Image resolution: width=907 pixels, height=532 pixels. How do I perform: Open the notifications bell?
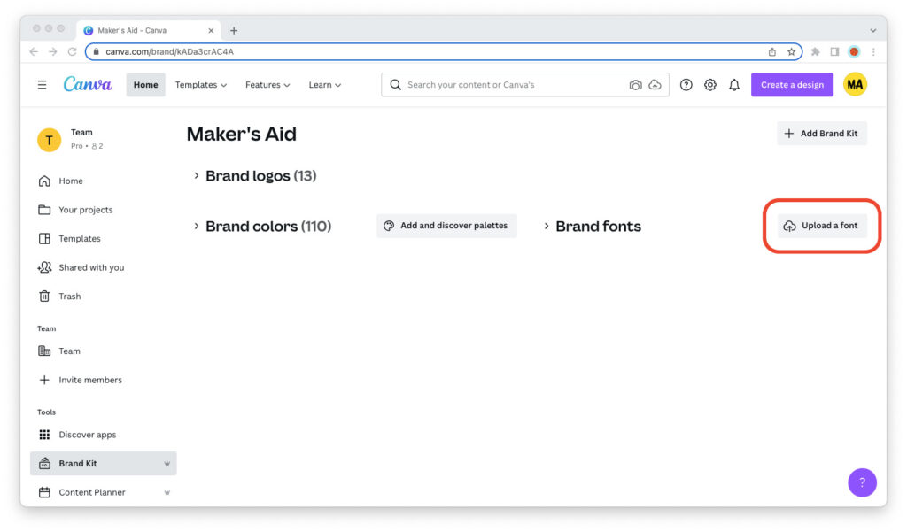pyautogui.click(x=734, y=85)
